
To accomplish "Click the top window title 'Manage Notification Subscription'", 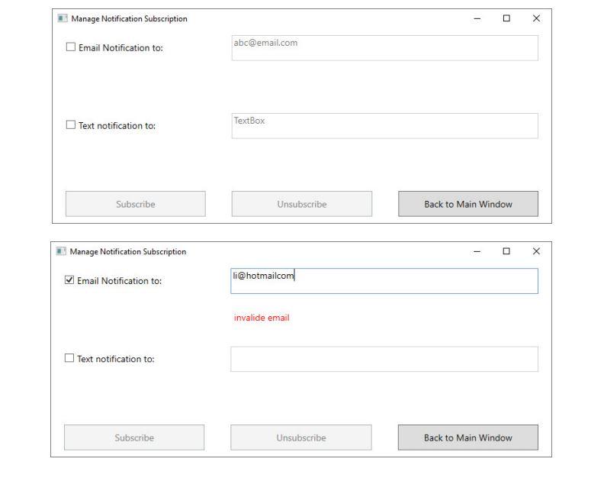I will tap(129, 18).
